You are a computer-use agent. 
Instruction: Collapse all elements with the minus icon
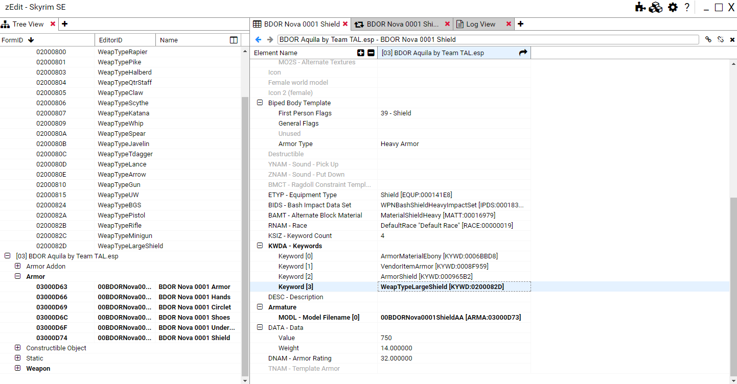point(371,53)
